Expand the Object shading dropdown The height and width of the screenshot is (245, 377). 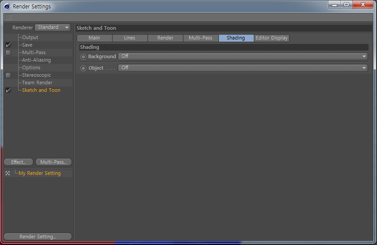click(x=243, y=68)
